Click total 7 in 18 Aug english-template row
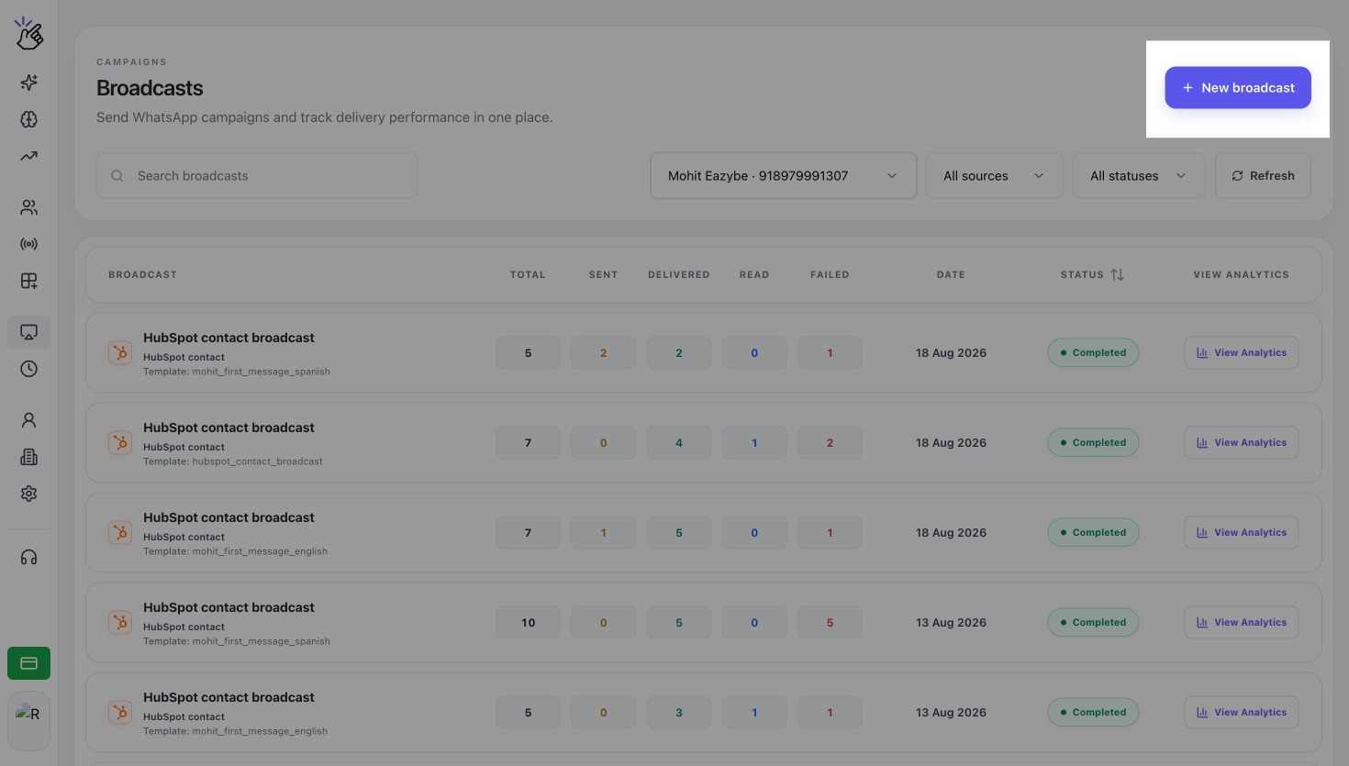 tap(528, 533)
